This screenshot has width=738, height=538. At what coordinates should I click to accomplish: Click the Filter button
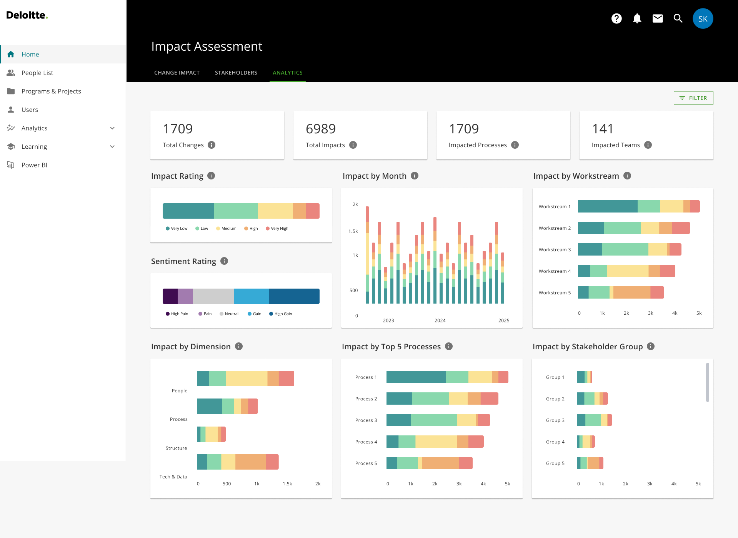[x=693, y=98]
